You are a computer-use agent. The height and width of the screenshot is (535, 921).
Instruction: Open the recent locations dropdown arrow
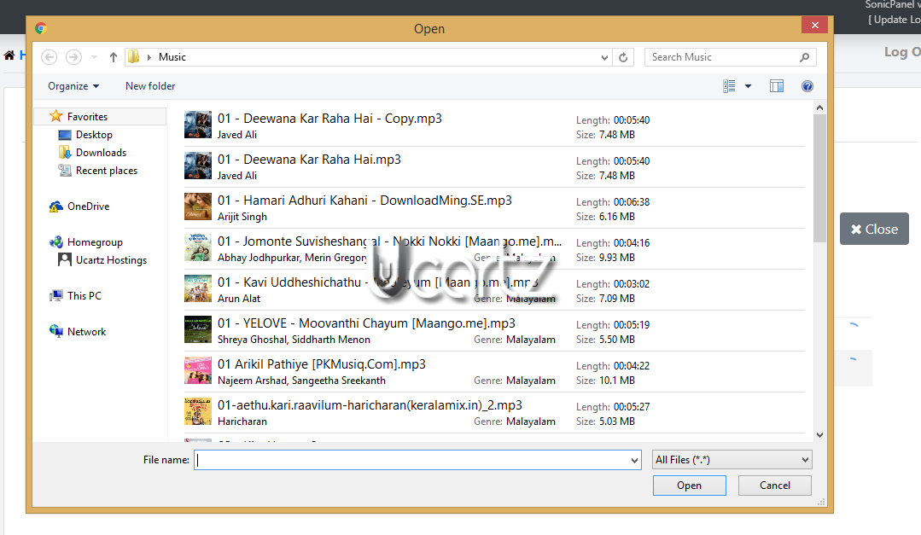tap(94, 57)
